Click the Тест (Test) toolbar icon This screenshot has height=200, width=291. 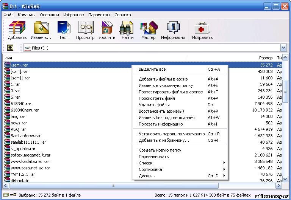(x=63, y=30)
